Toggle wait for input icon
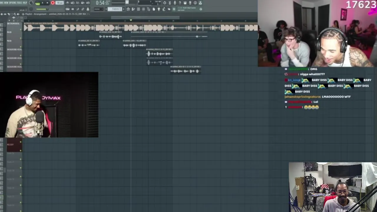Viewport: 377px width, 212px height. 72,3
